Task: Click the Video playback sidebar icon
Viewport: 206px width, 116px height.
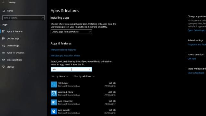Action: coord(4,60)
